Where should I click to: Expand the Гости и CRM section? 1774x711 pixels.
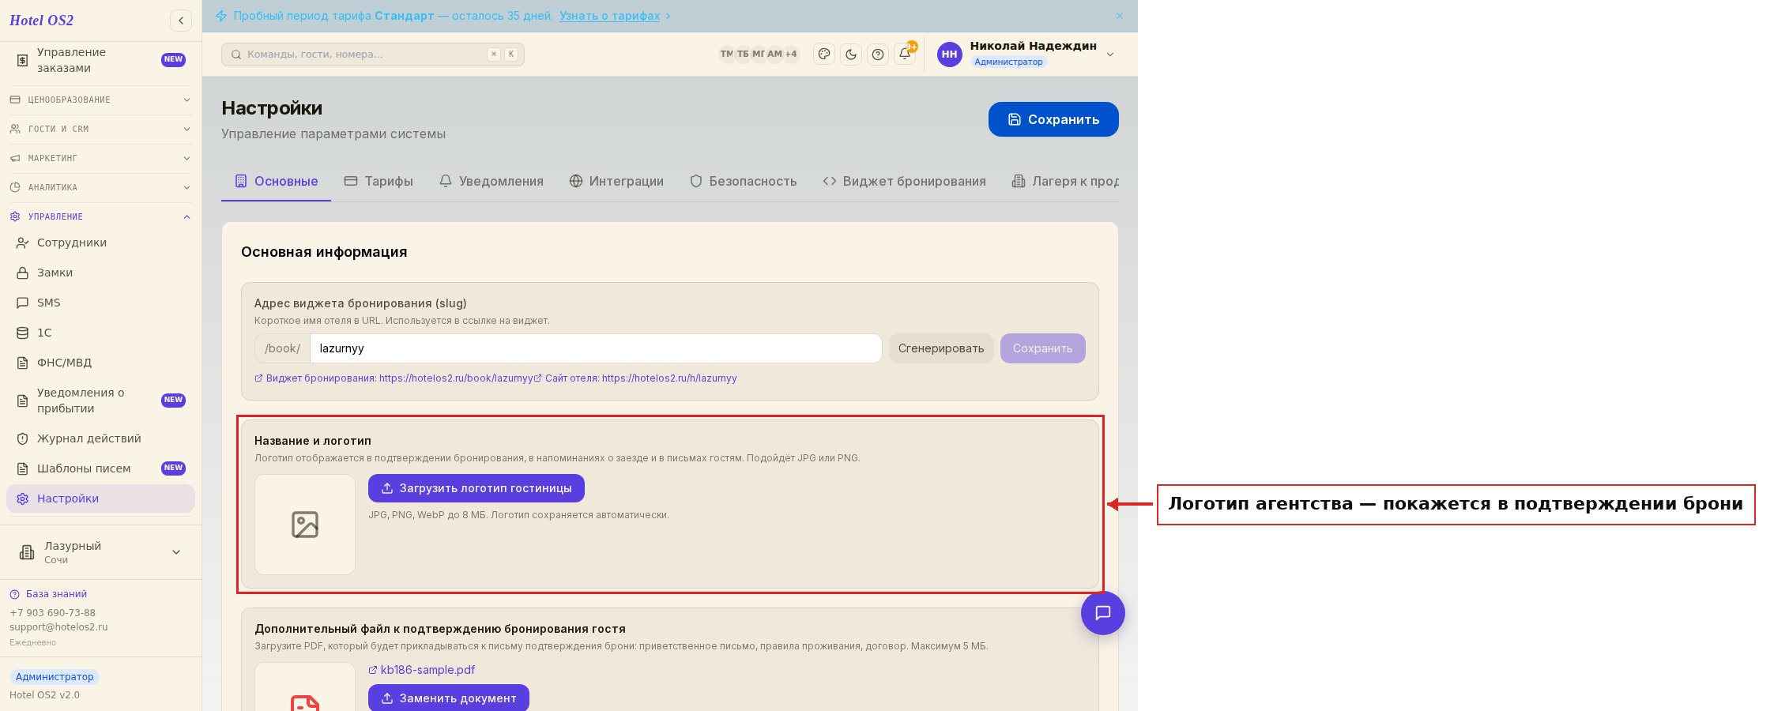tap(100, 129)
